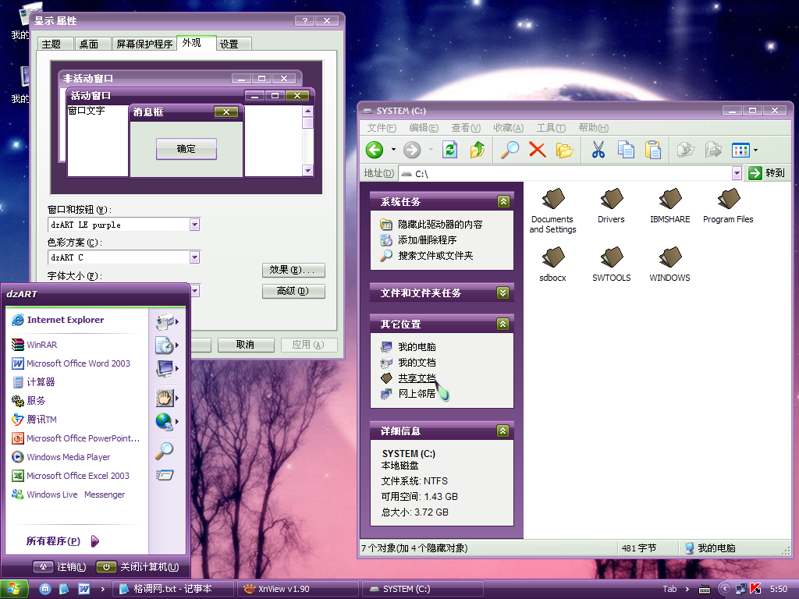Toggle the Folders pane icon
This screenshot has height=599, width=799.
(564, 150)
